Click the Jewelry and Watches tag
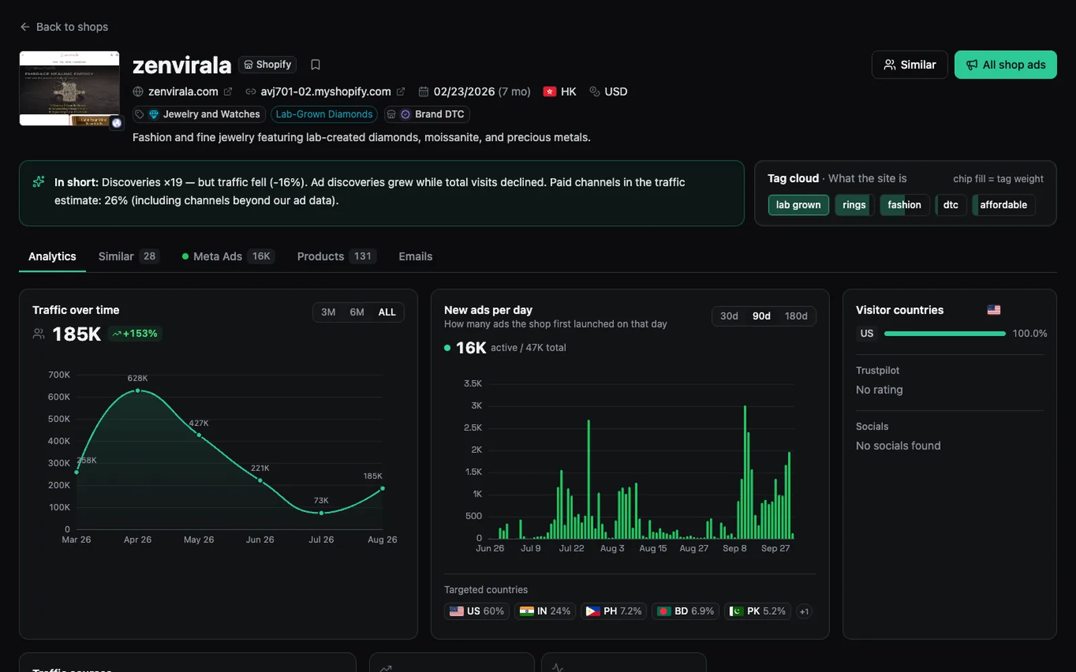 198,114
